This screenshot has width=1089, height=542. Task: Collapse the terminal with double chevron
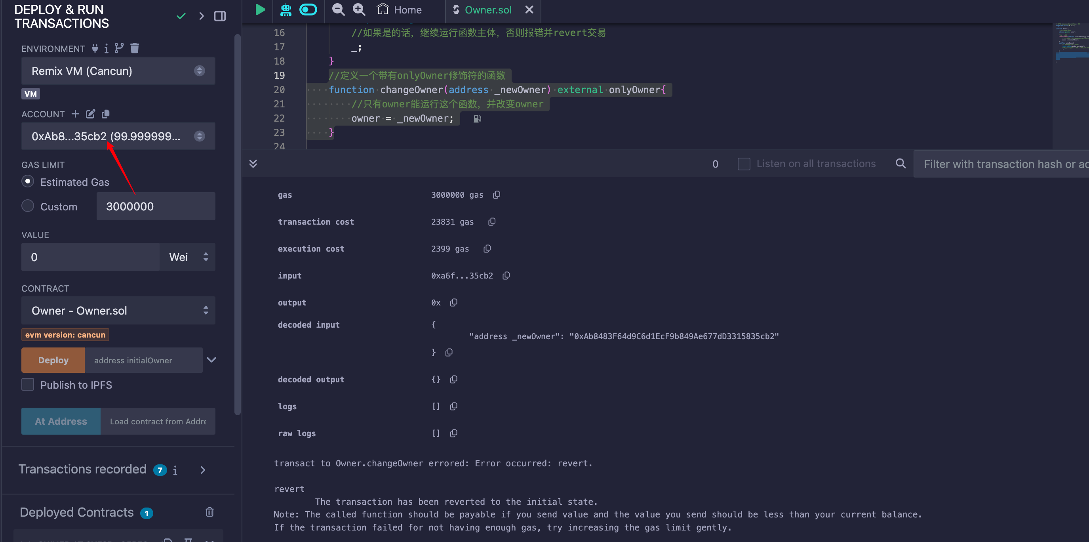(x=253, y=164)
